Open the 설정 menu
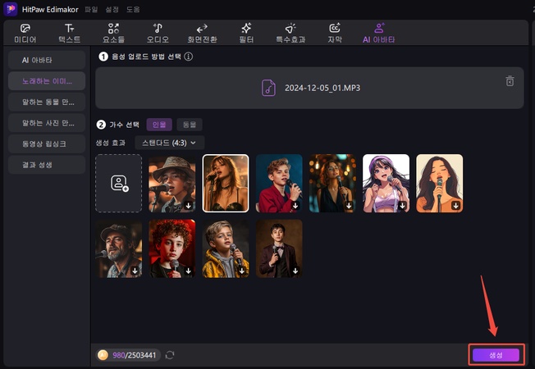Image resolution: width=535 pixels, height=369 pixels. point(112,9)
